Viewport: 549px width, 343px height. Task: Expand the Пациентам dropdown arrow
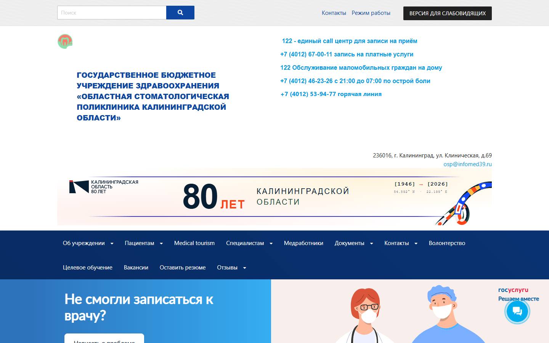(x=161, y=244)
